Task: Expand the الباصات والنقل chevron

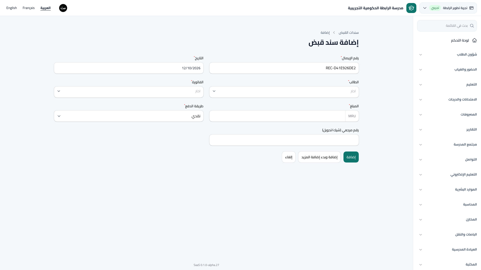Action: pyautogui.click(x=421, y=234)
